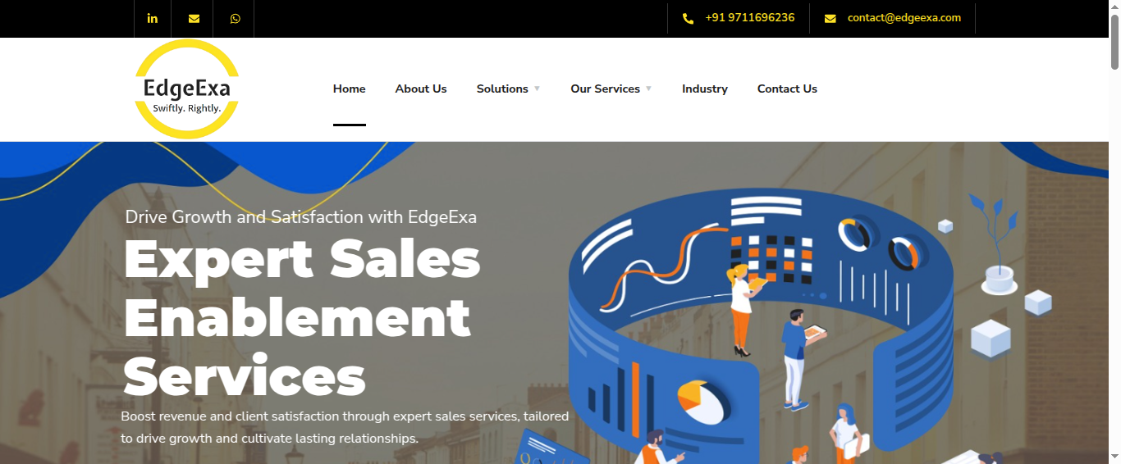Open the Solutions menu
Screen dimensions: 1121x464
(x=502, y=89)
